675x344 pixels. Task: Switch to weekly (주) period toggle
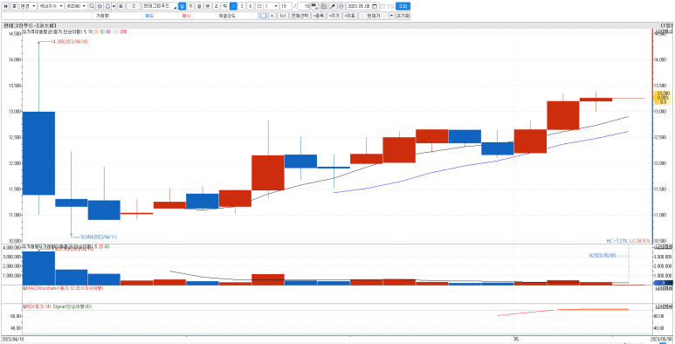(190, 6)
